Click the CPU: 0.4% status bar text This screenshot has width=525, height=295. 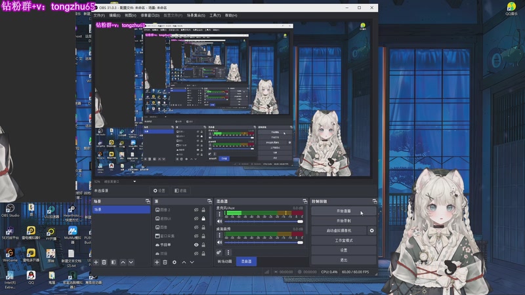coord(329,272)
